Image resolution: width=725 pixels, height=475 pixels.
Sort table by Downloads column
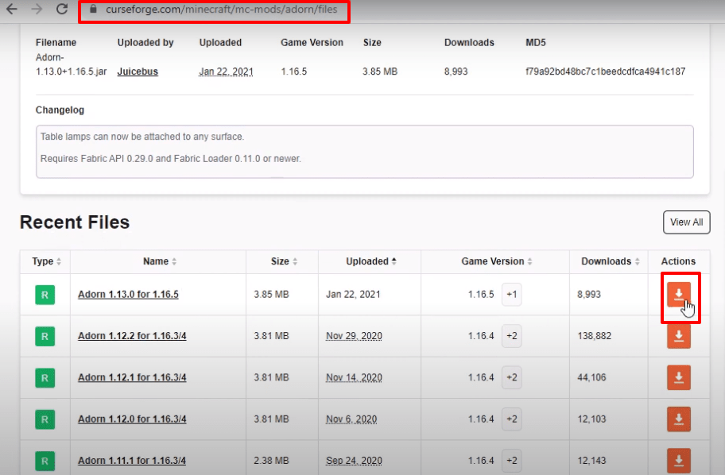[610, 261]
